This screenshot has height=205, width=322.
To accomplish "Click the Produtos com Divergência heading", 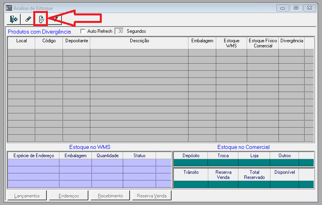I will coord(39,32).
